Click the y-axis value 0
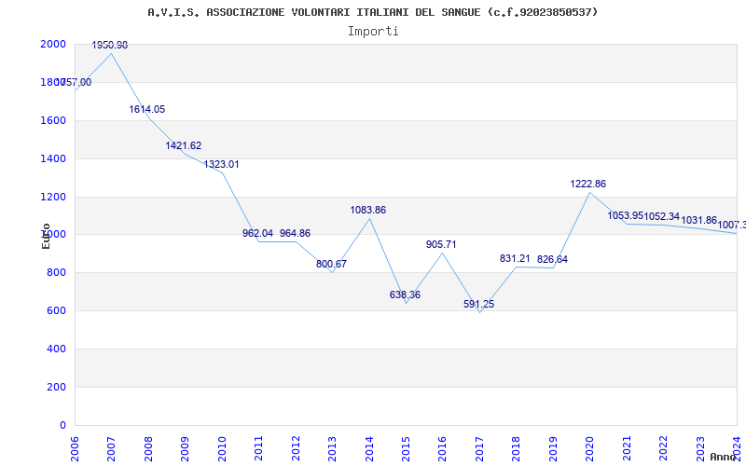The width and height of the screenshot is (746, 466). [x=62, y=426]
